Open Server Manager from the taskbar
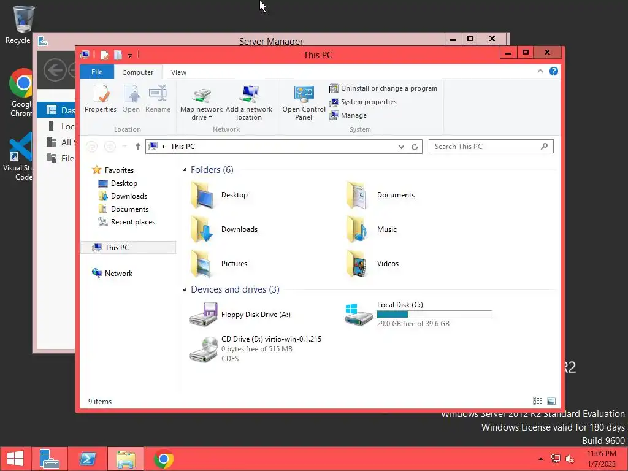 (x=50, y=459)
